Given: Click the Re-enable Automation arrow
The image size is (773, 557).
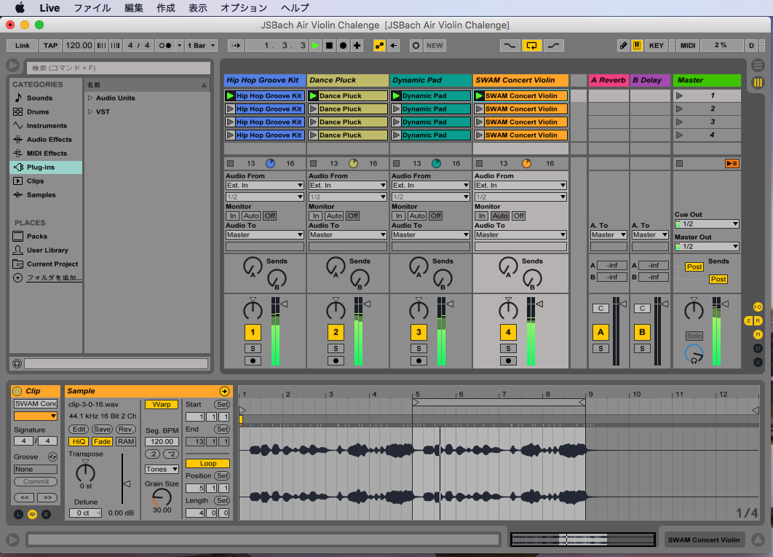Looking at the screenshot, I should click(393, 45).
